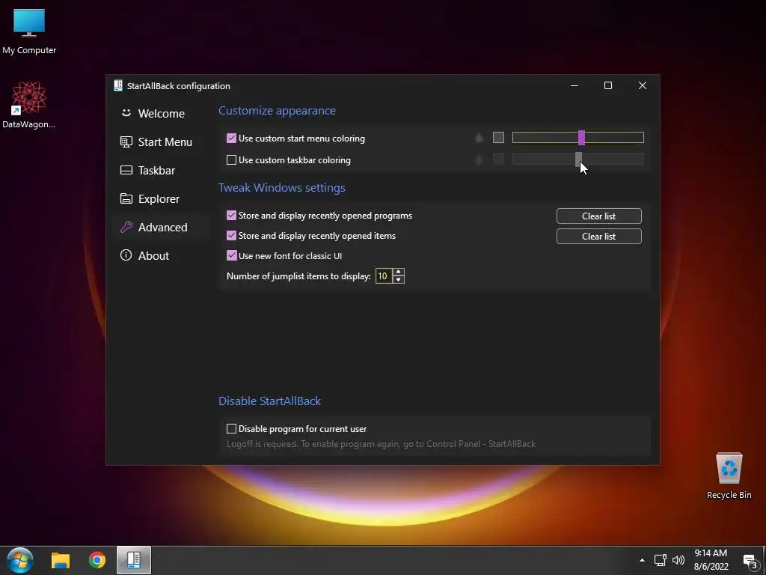Open the volume speaker tray icon

tap(678, 560)
